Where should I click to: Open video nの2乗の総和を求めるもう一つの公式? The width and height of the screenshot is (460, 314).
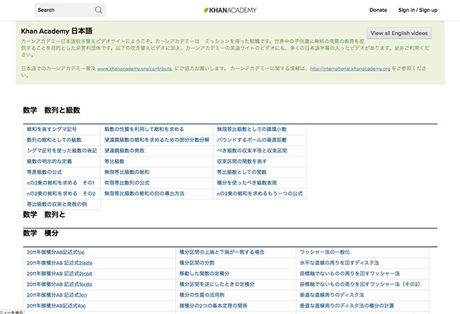click(x=260, y=194)
